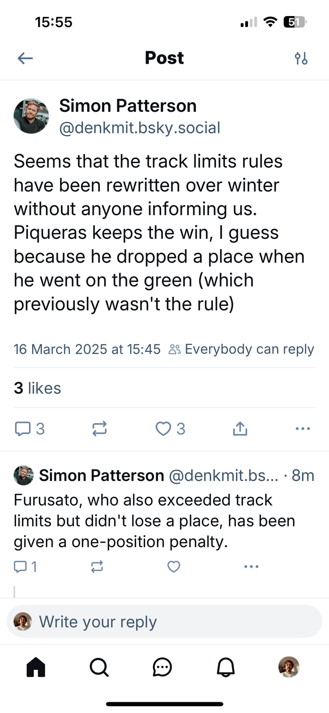Share the main post
Image resolution: width=329 pixels, height=713 pixels.
tap(240, 429)
